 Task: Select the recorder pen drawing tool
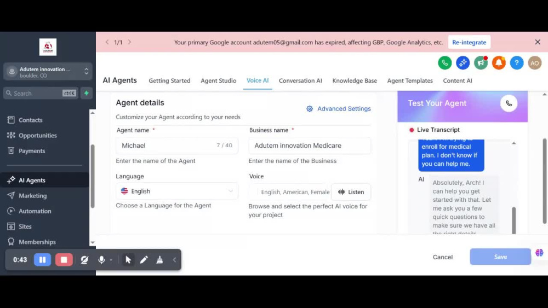144,259
